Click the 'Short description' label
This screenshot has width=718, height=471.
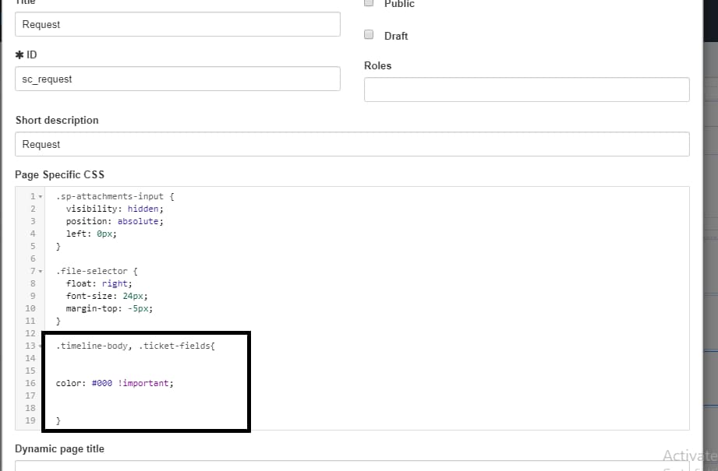[57, 120]
